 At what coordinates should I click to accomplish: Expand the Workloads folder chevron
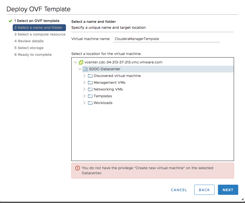(84, 103)
